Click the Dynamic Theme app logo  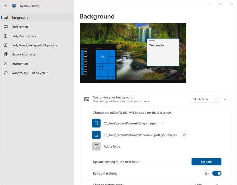pyautogui.click(x=14, y=6)
